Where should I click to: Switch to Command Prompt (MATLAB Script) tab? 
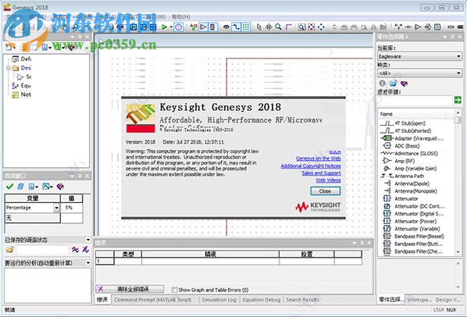coord(153,300)
